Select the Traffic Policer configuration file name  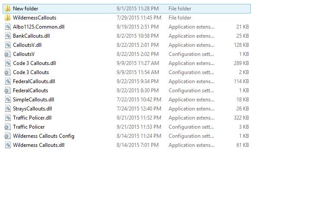click(x=29, y=127)
